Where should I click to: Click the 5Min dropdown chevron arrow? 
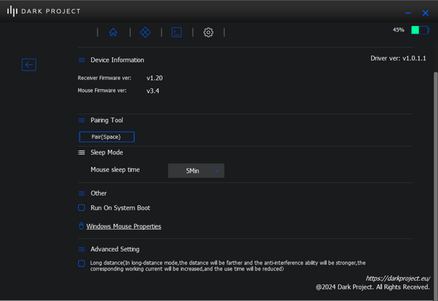coord(217,171)
